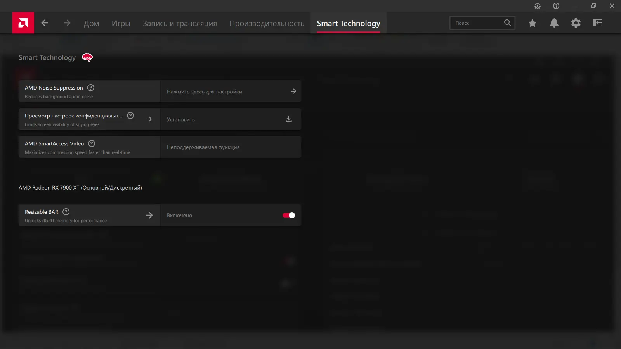Click the Smart Technology page heading
This screenshot has width=621, height=349.
click(47, 57)
